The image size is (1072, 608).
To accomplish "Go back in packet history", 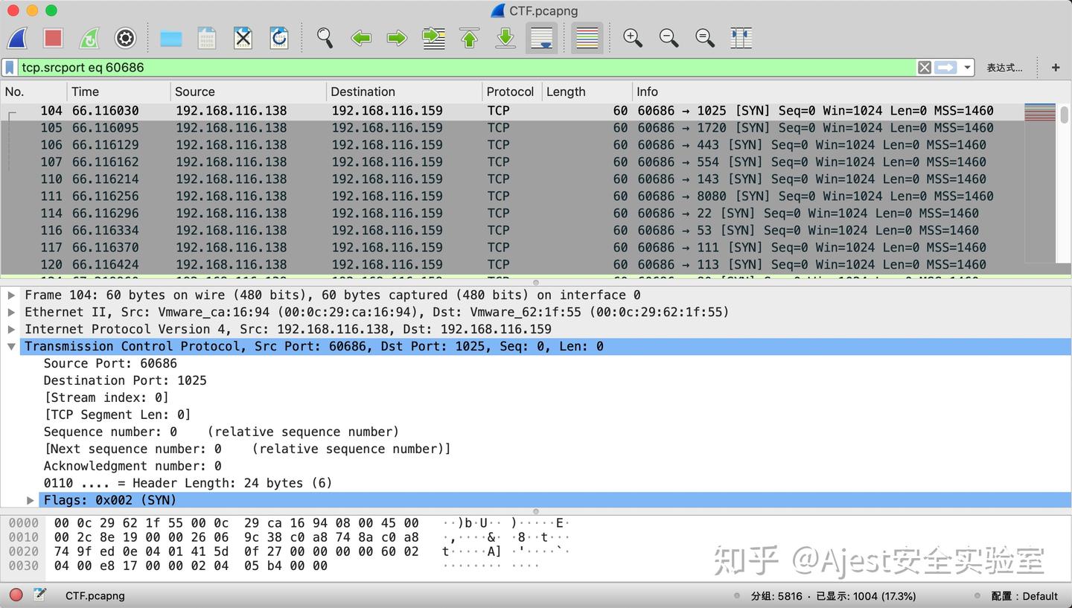I will click(361, 38).
